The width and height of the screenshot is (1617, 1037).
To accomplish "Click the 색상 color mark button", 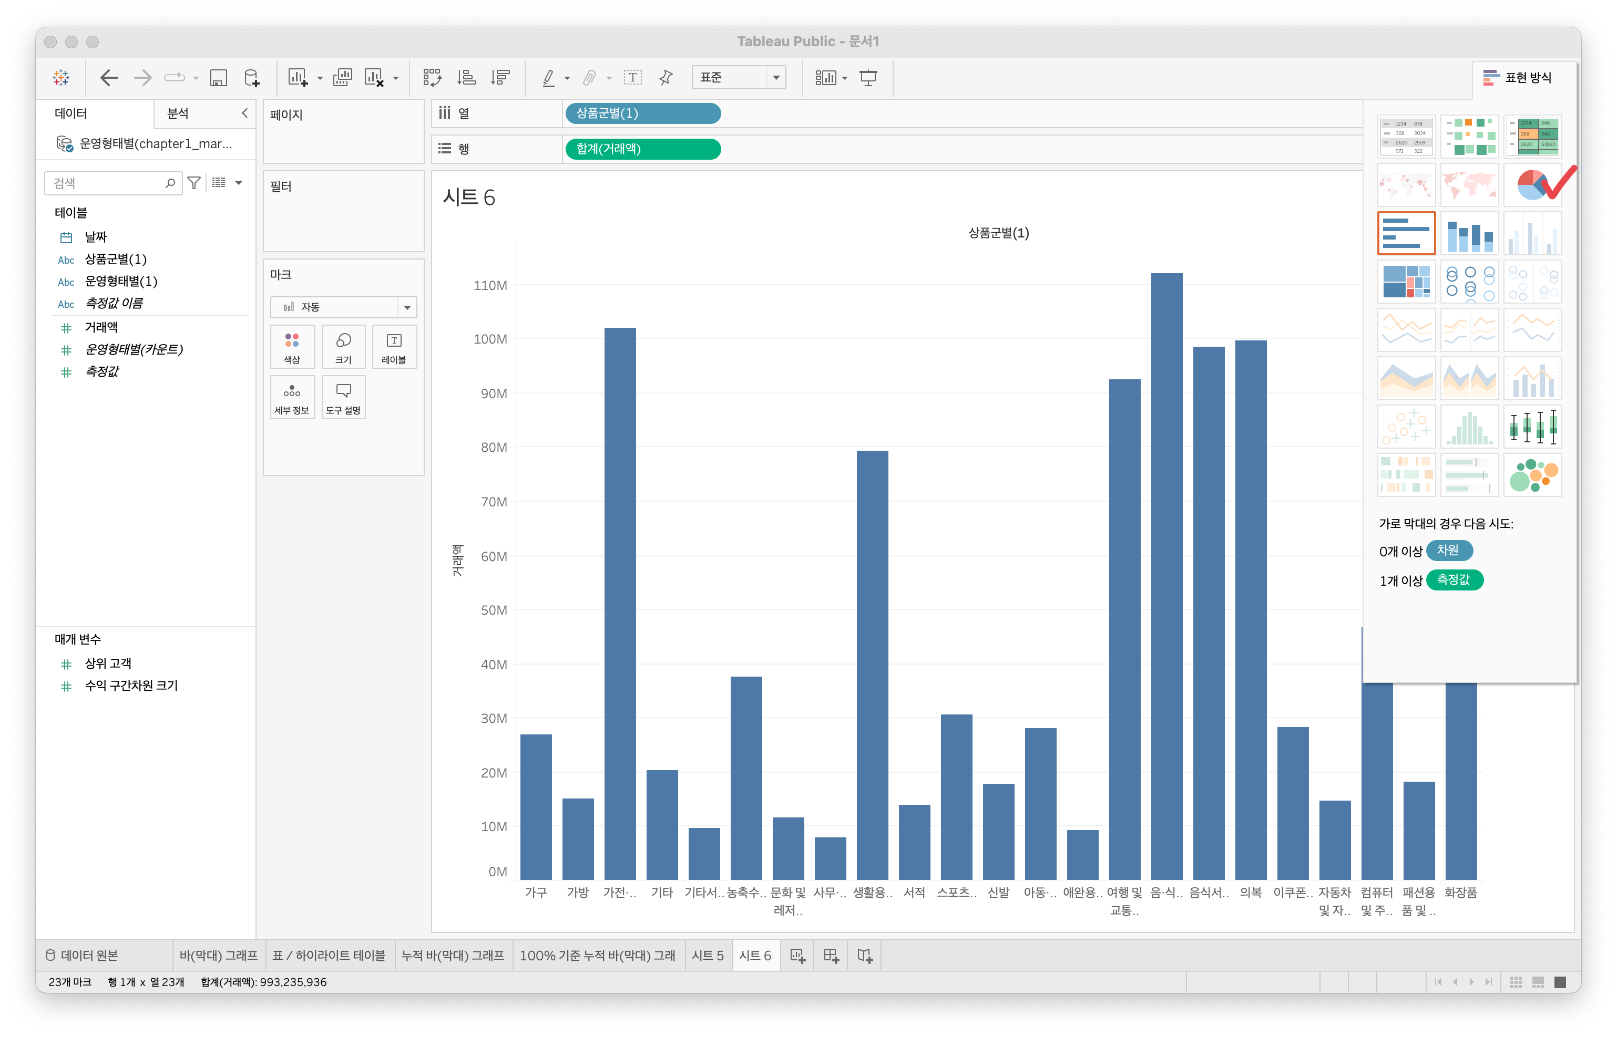I will click(292, 347).
